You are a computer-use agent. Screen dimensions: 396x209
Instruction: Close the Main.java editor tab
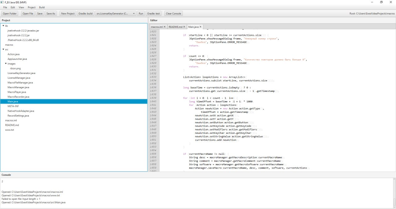click(200, 27)
